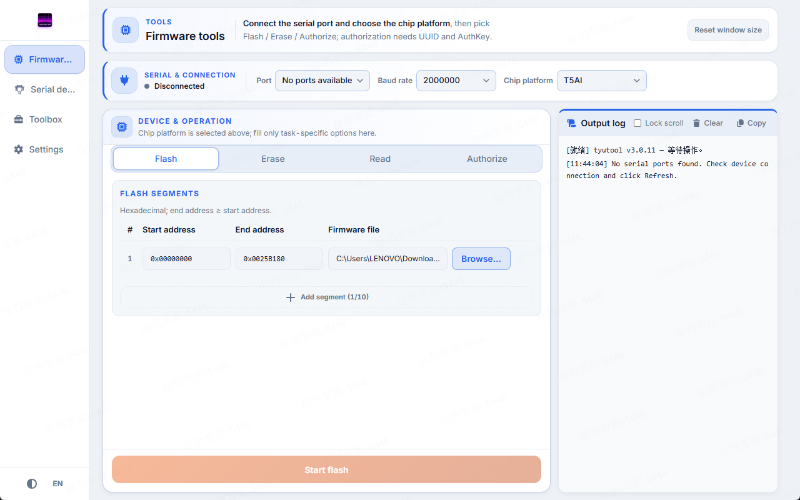The image size is (800, 500).
Task: Enable the Lock scroll checkbox
Action: pyautogui.click(x=637, y=123)
